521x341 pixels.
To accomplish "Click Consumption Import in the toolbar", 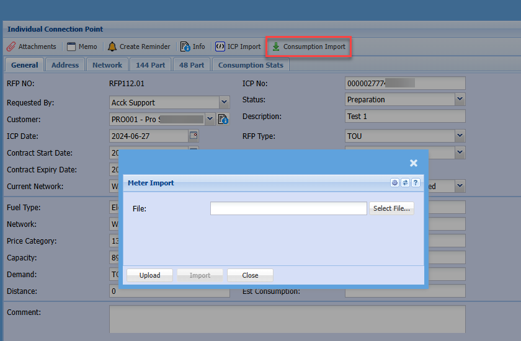I will tap(309, 46).
